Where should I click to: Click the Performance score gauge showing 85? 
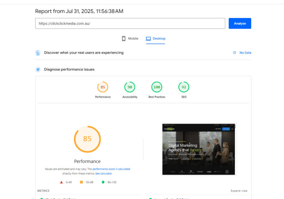coord(103,87)
